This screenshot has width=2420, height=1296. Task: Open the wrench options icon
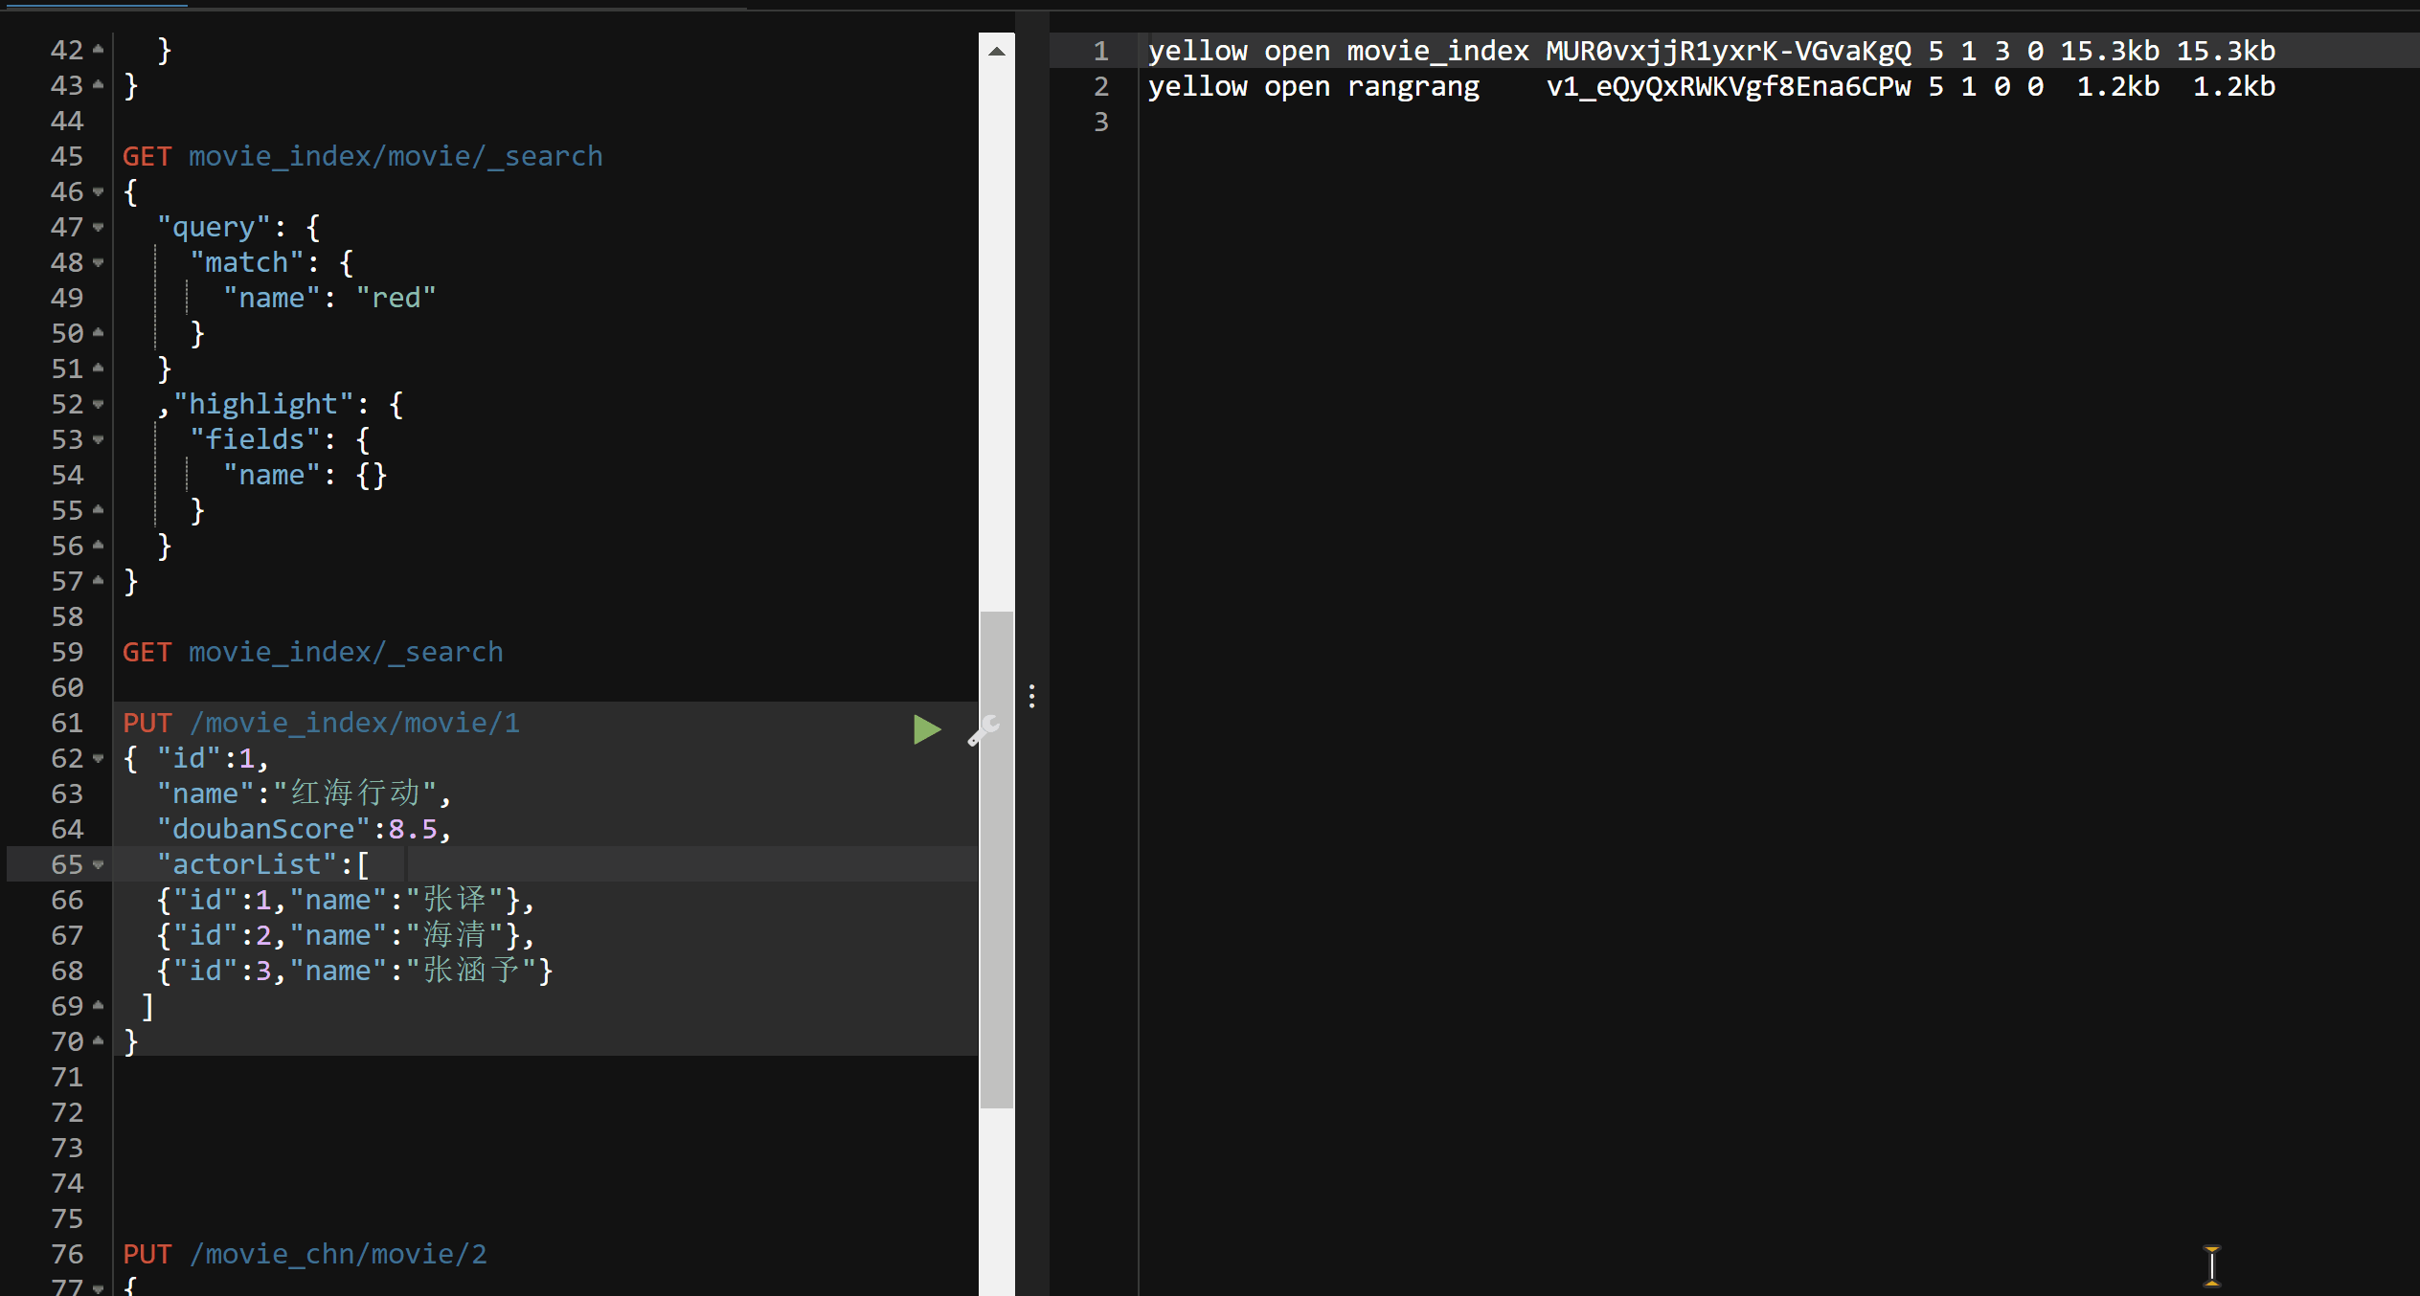click(983, 730)
